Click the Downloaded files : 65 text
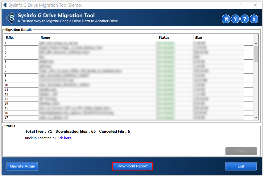The width and height of the screenshot is (263, 176). click(76, 131)
